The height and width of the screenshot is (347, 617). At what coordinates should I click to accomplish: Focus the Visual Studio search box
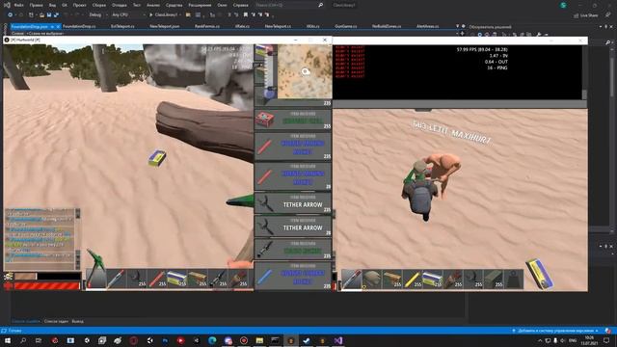coord(289,5)
